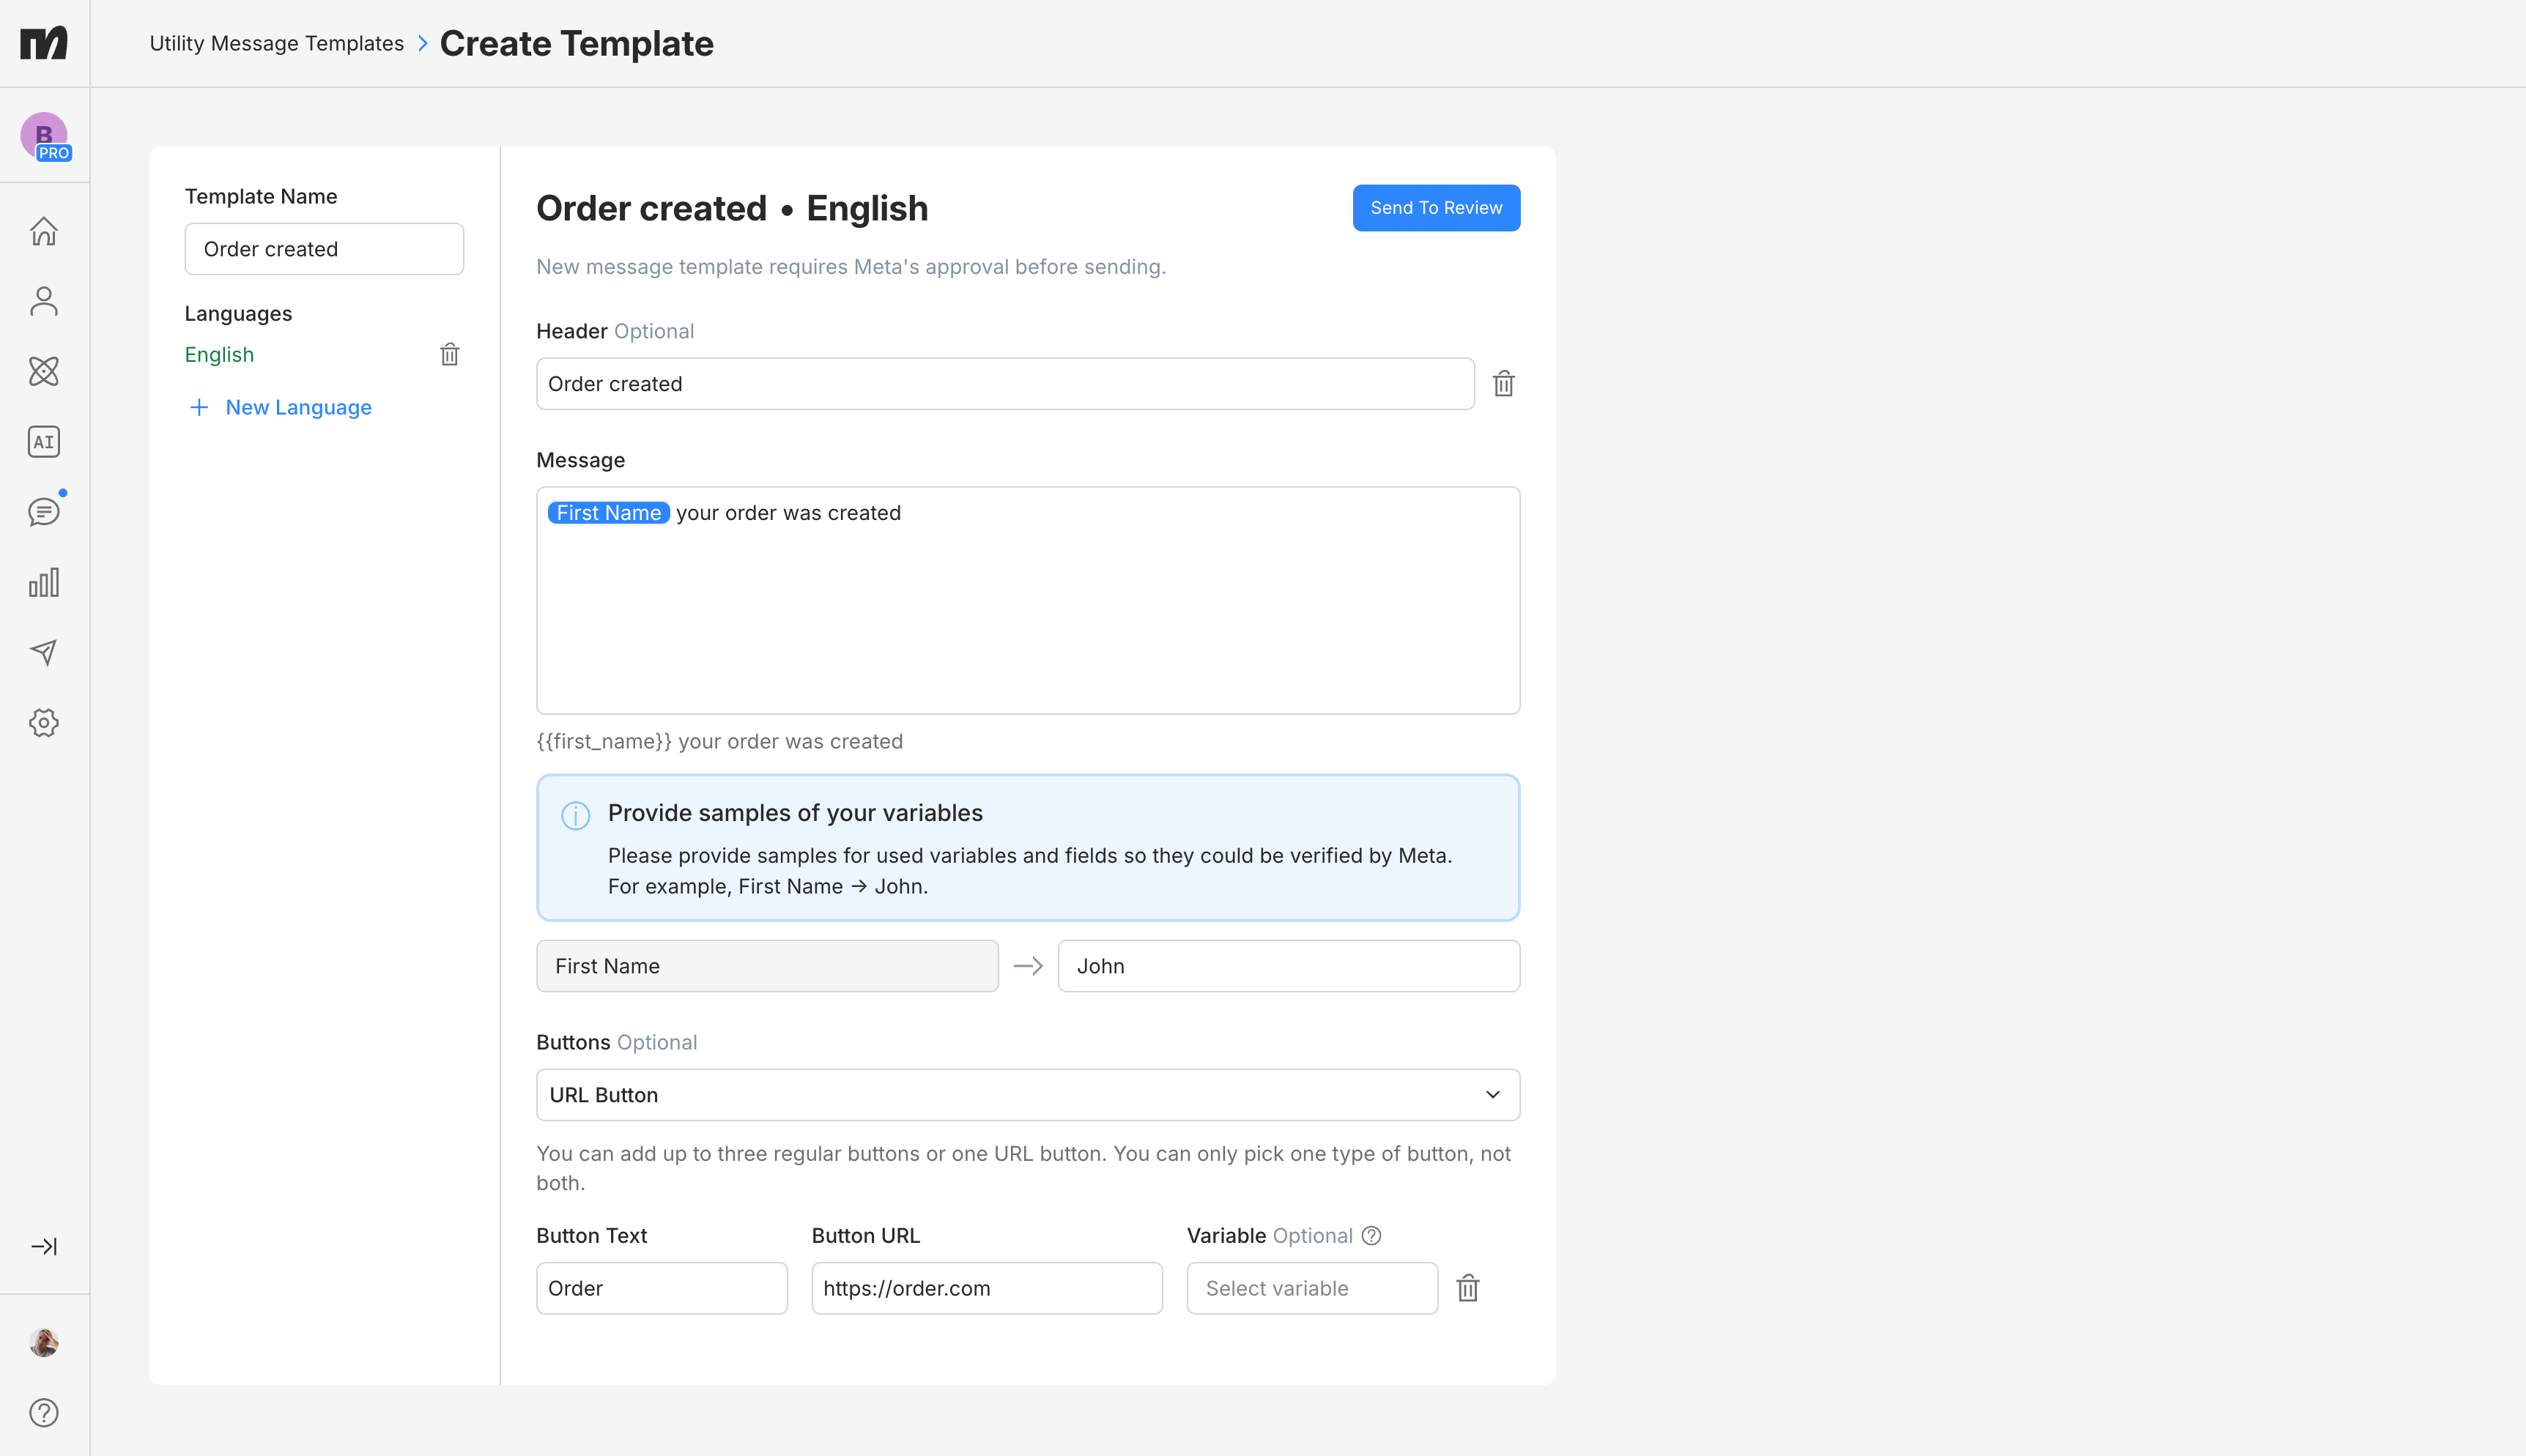Delete the English language with trash icon
Screen dimensions: 2526x1456
tap(450, 355)
